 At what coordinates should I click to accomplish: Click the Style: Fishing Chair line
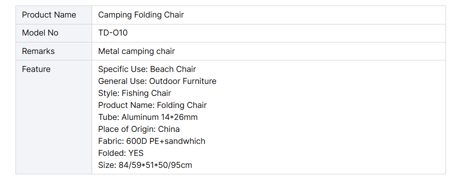[134, 93]
